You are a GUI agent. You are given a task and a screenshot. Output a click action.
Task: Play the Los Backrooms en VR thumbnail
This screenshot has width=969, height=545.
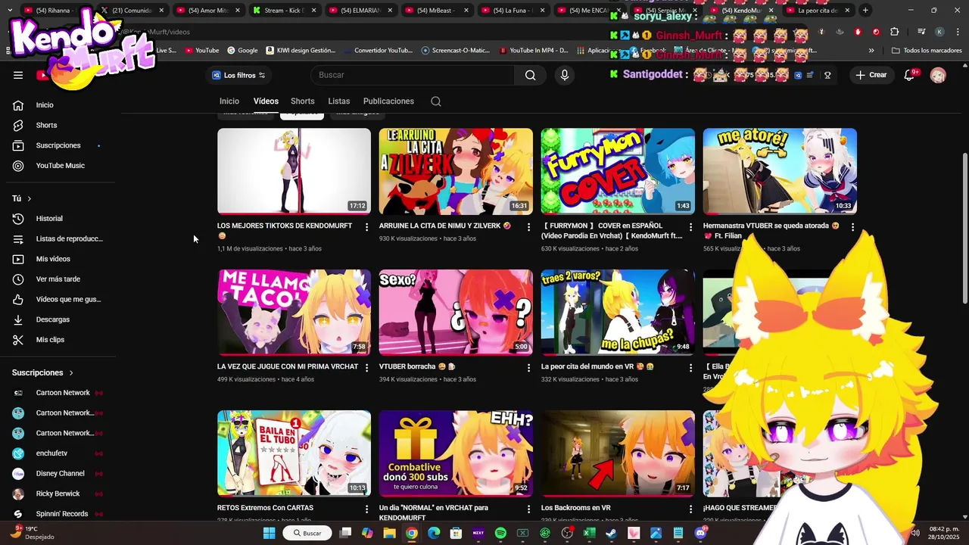(618, 453)
